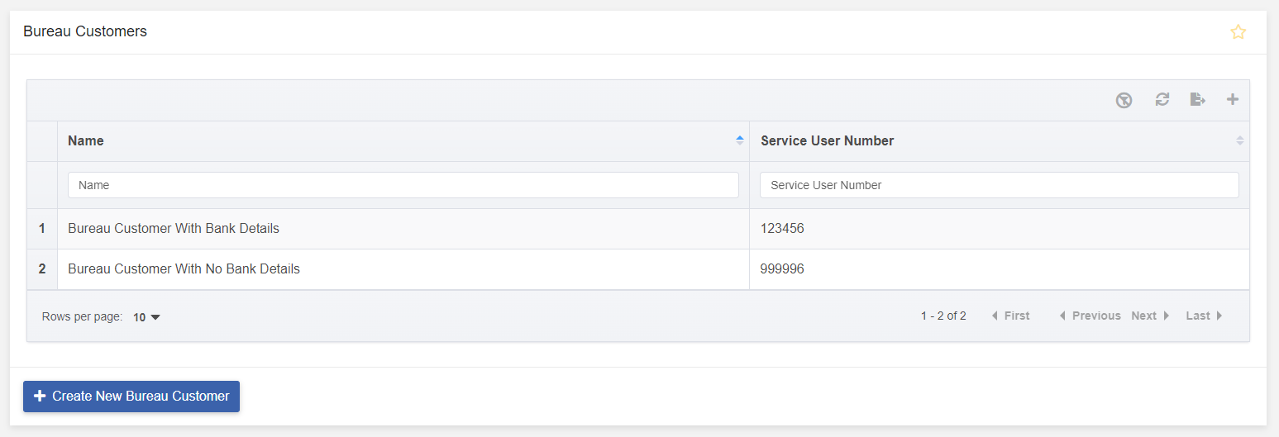Focus the Name filter input field

click(403, 185)
